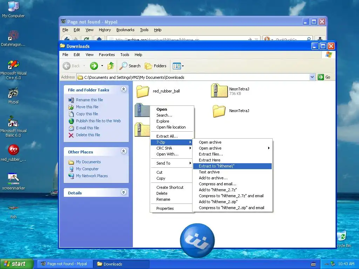The width and height of the screenshot is (359, 269).
Task: Click the Back button in Downloads toolbar
Action: pyautogui.click(x=72, y=66)
